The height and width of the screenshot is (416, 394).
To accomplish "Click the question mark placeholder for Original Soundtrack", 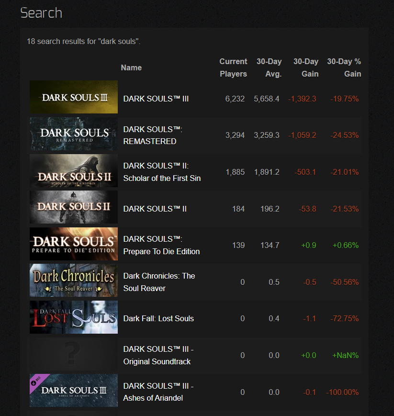I will 74,354.
